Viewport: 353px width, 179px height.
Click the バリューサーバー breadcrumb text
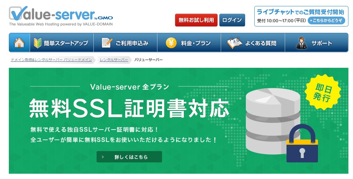click(x=148, y=60)
